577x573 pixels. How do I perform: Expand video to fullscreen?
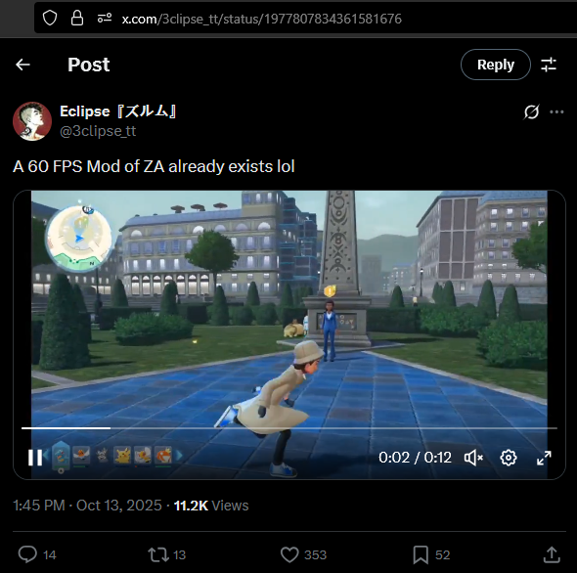[544, 458]
